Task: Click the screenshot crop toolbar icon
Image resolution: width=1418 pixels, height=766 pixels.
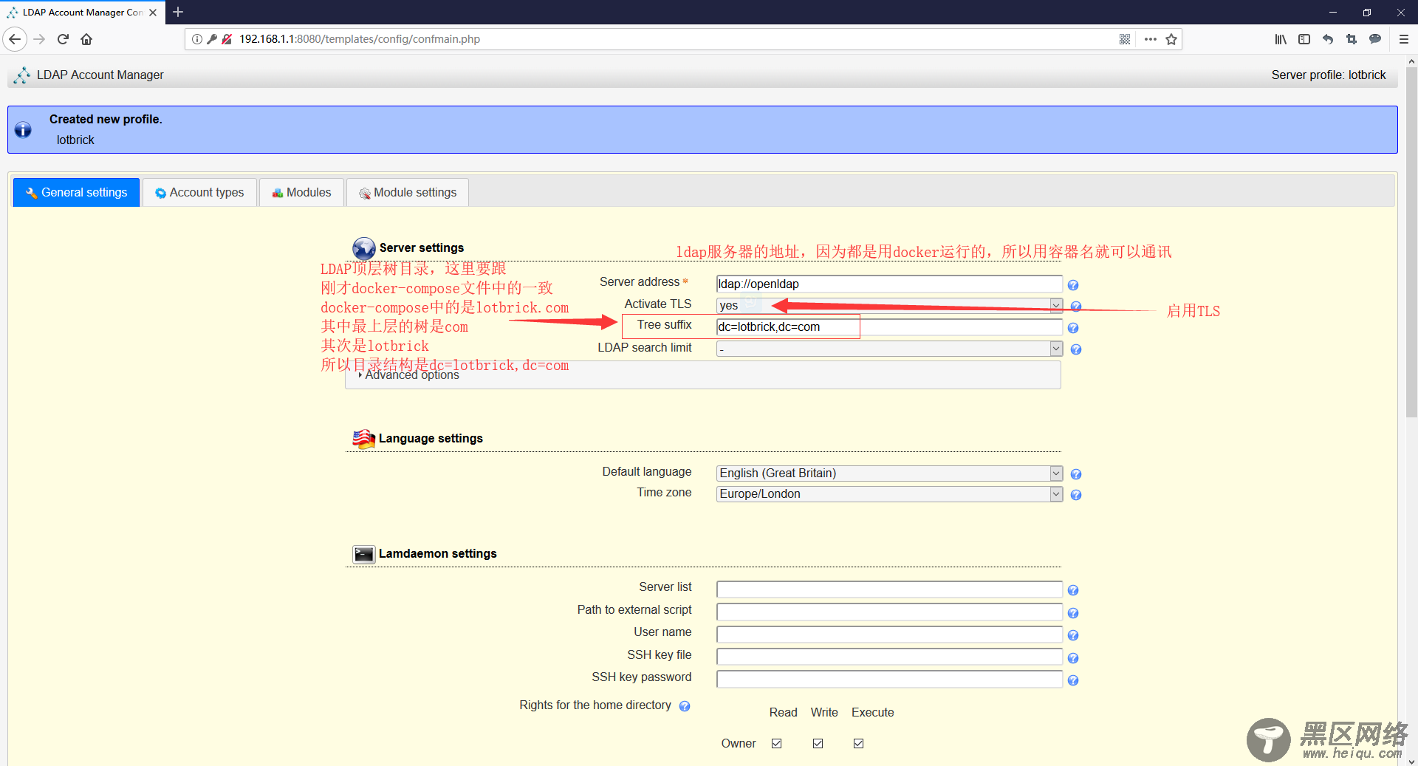Action: (1352, 39)
